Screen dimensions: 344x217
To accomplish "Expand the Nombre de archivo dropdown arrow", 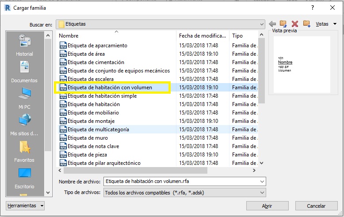I will tap(262, 181).
